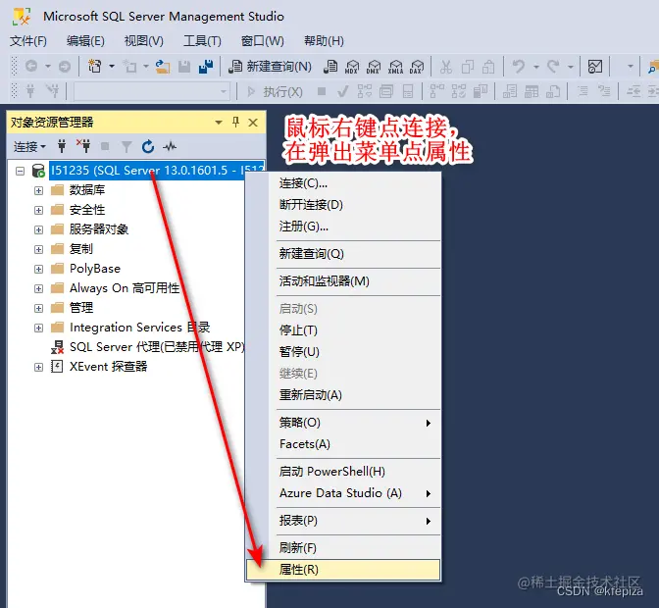This screenshot has height=608, width=659.
Task: Open the 文件(F) menu
Action: coord(28,41)
